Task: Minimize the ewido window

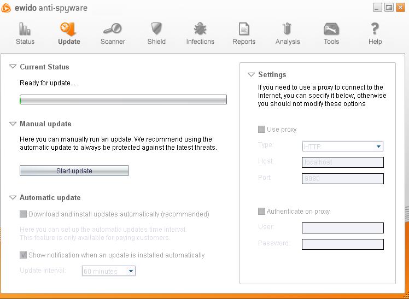Action: pyautogui.click(x=377, y=8)
